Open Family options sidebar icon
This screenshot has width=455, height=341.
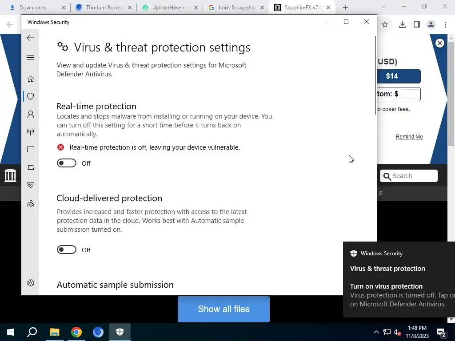(x=31, y=203)
